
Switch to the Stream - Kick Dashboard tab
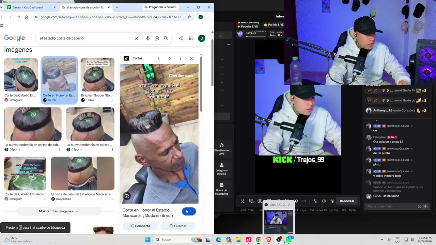coord(31,7)
